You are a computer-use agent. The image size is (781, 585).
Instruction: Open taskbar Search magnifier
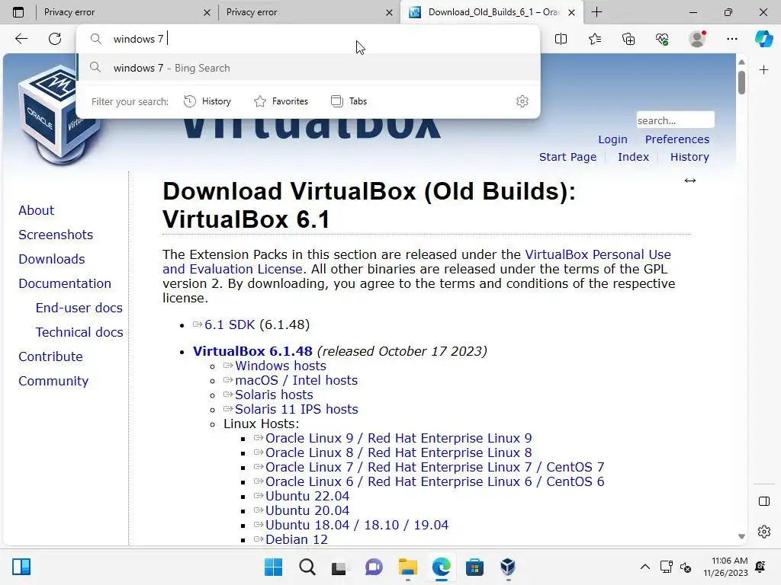click(x=307, y=567)
